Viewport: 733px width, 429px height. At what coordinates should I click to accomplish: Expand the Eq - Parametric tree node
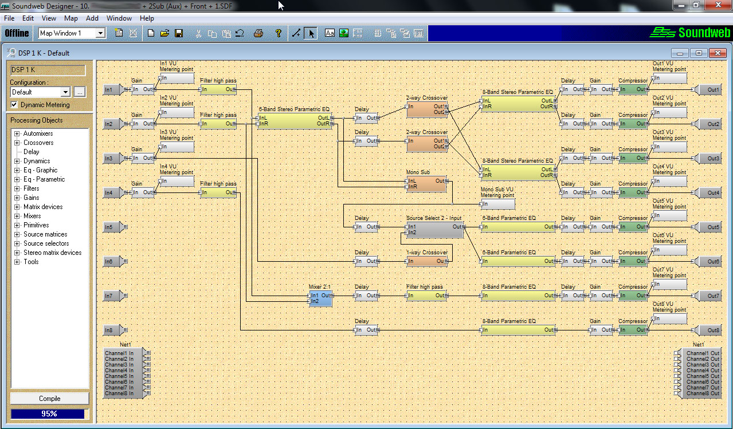tap(17, 179)
